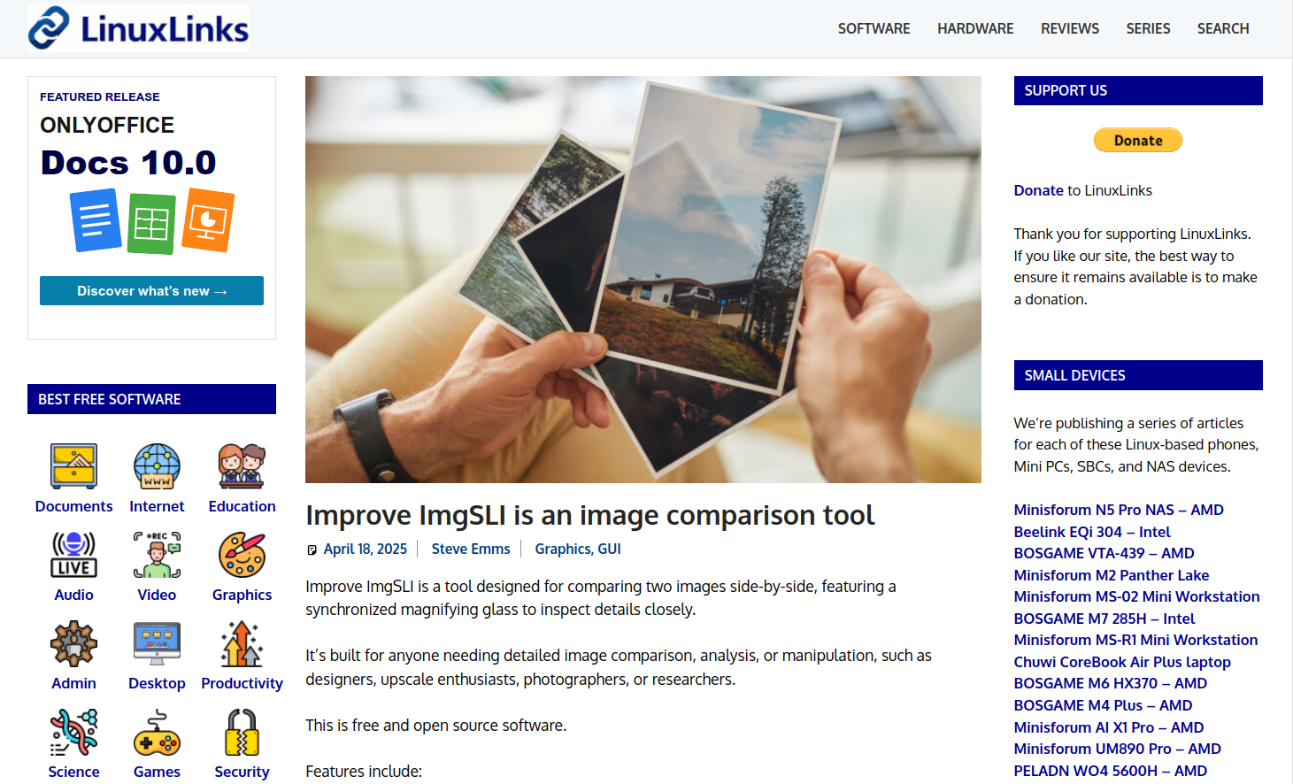Click the April 18, 2025 date link
The width and height of the screenshot is (1293, 784).
coord(366,549)
